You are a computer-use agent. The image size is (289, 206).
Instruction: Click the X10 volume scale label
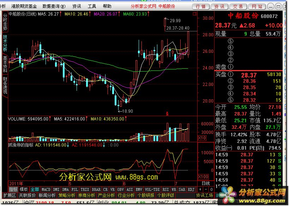click(202, 138)
